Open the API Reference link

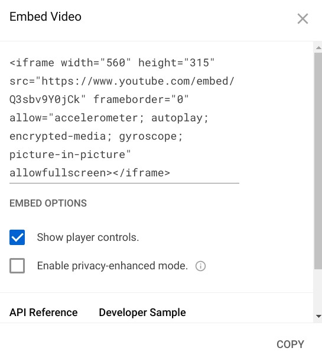pyautogui.click(x=44, y=313)
